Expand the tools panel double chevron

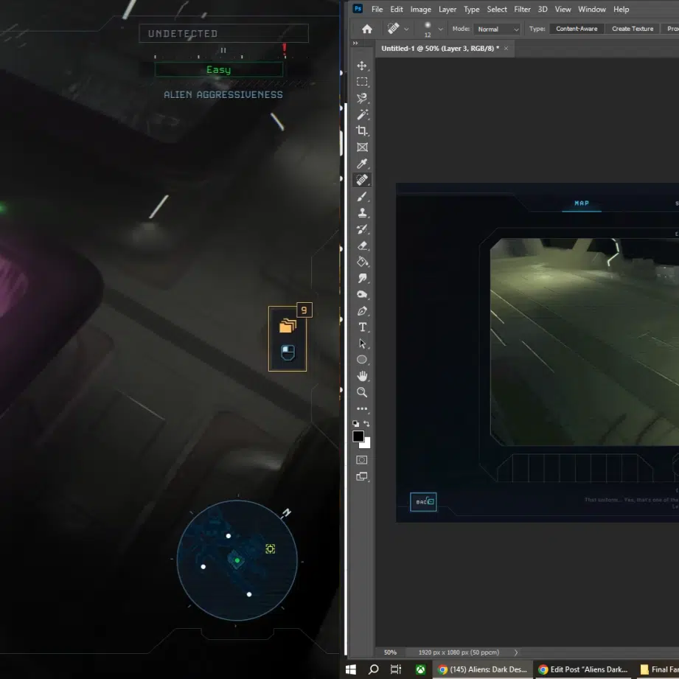pyautogui.click(x=355, y=43)
